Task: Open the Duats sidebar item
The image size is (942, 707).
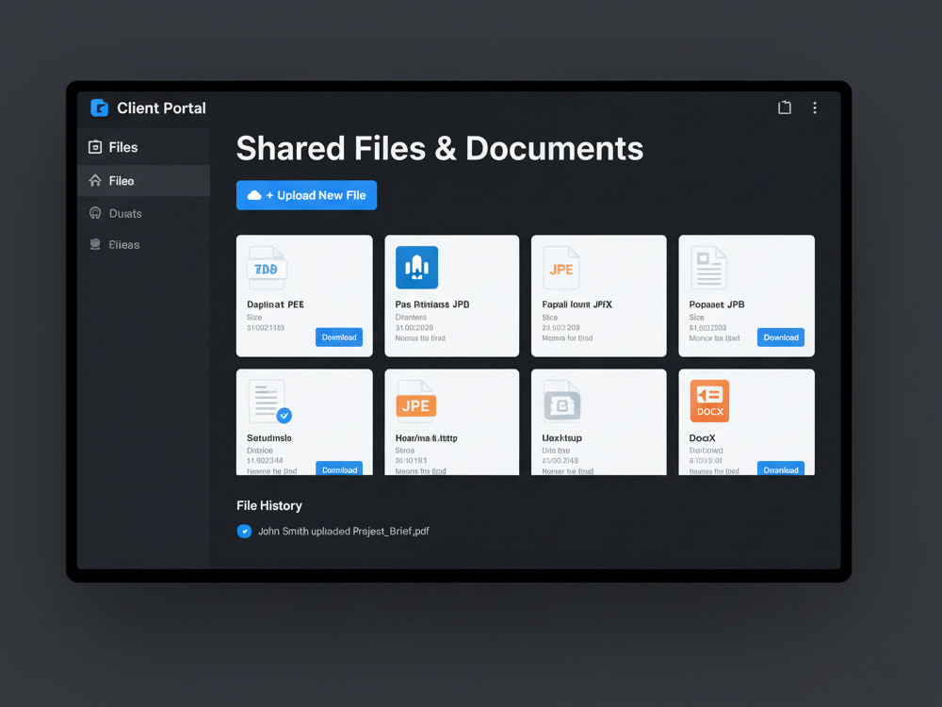Action: [x=143, y=213]
